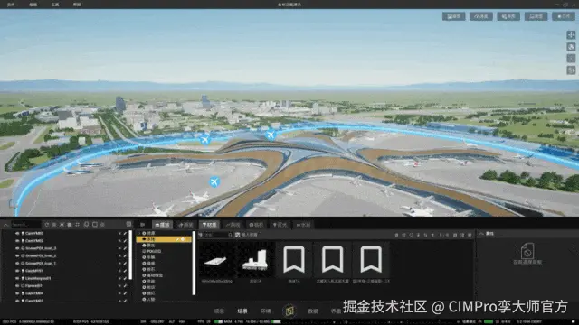Screen dimensions: 579x325
Task: Click the layer panel search field
Action: click(26, 225)
